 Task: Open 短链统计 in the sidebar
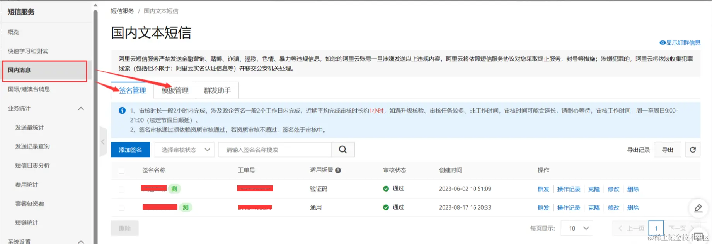point(27,222)
